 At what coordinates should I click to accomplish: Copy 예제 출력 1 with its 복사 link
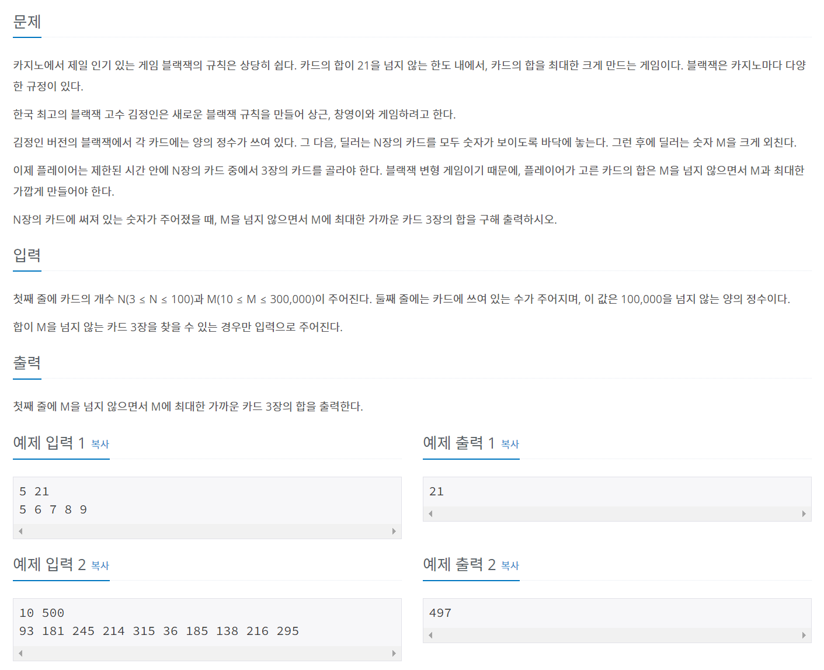click(x=510, y=444)
